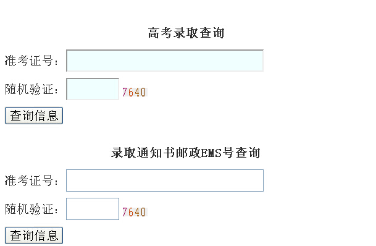Submit the 高考录取查询 form with 查询信息
Screen dimensions: 376x246
[34, 116]
